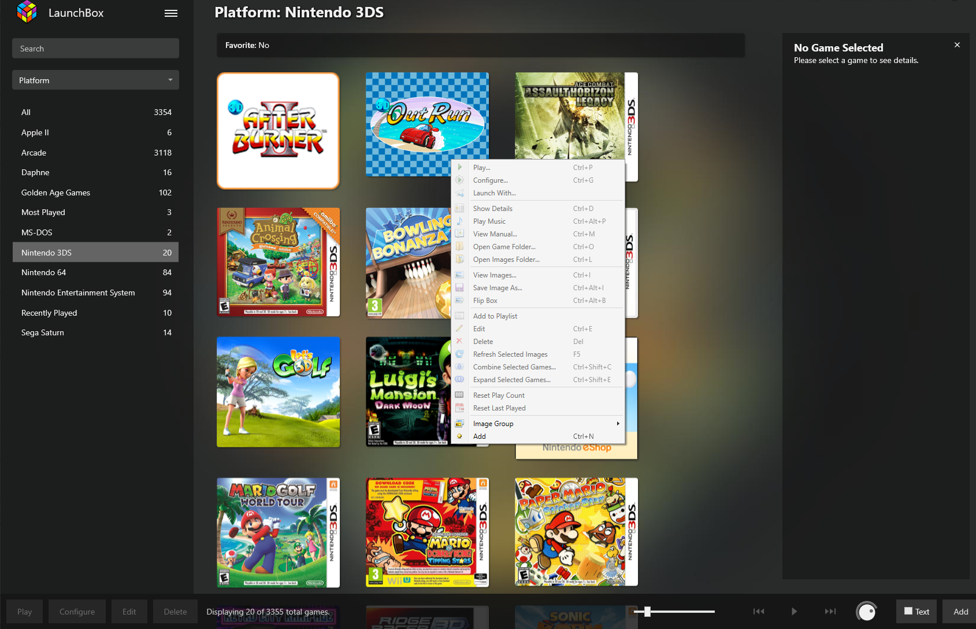This screenshot has width=976, height=629.
Task: Click the Favorite: No filter bar
Action: coord(480,45)
